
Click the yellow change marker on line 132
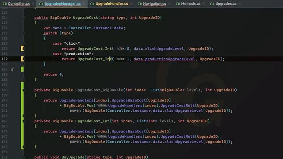22,59
